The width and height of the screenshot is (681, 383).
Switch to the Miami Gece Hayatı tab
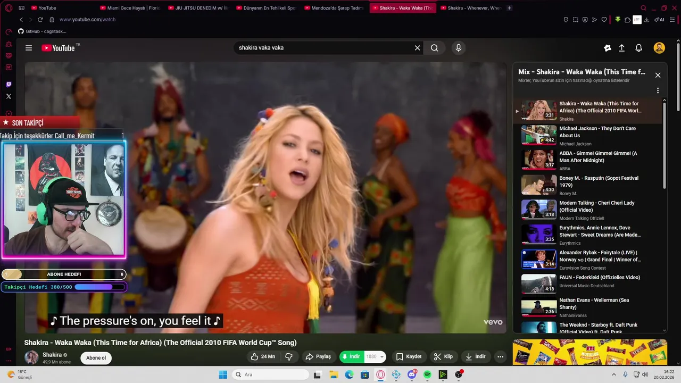(129, 8)
